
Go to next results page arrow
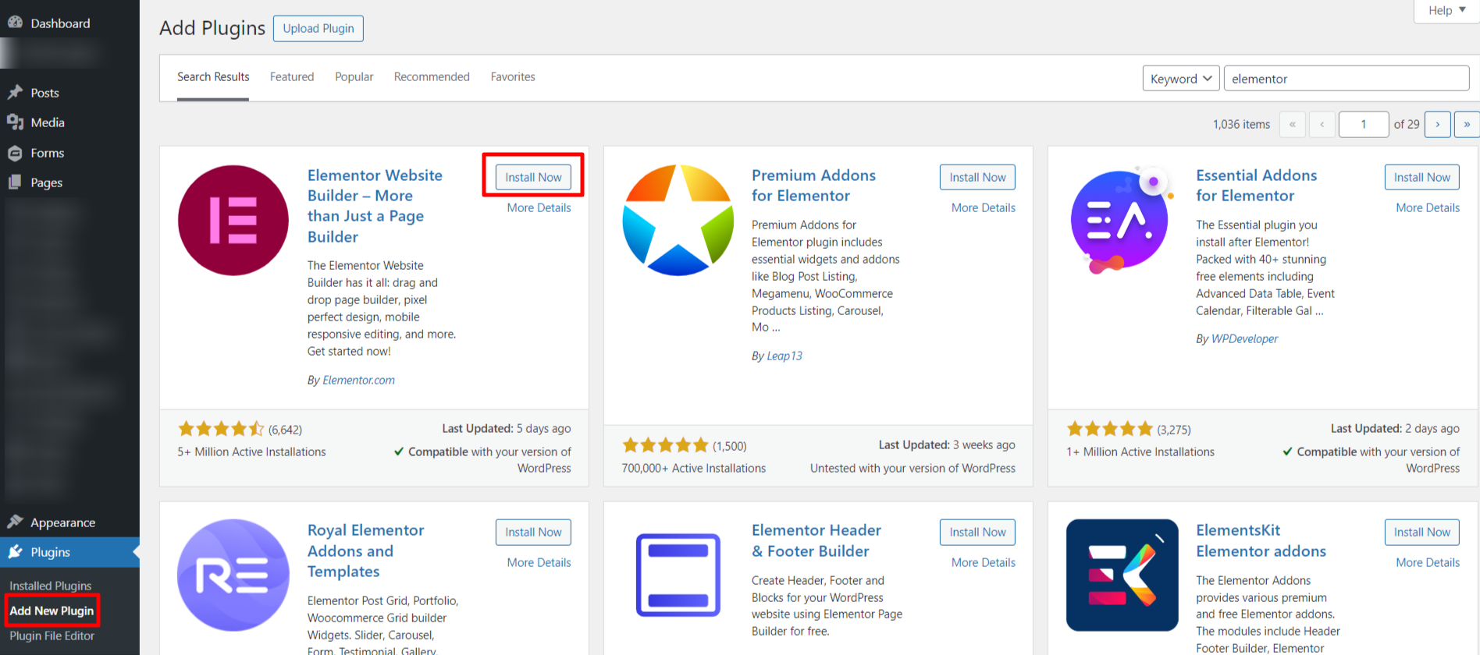pos(1437,124)
